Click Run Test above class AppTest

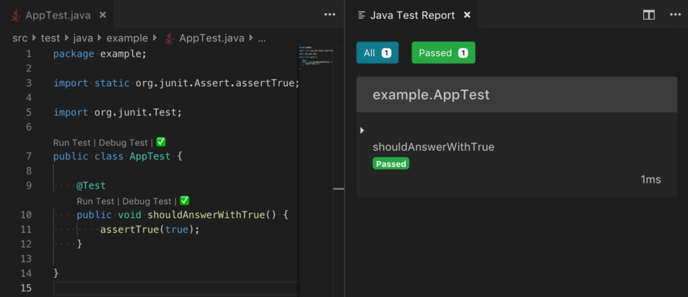coord(72,143)
